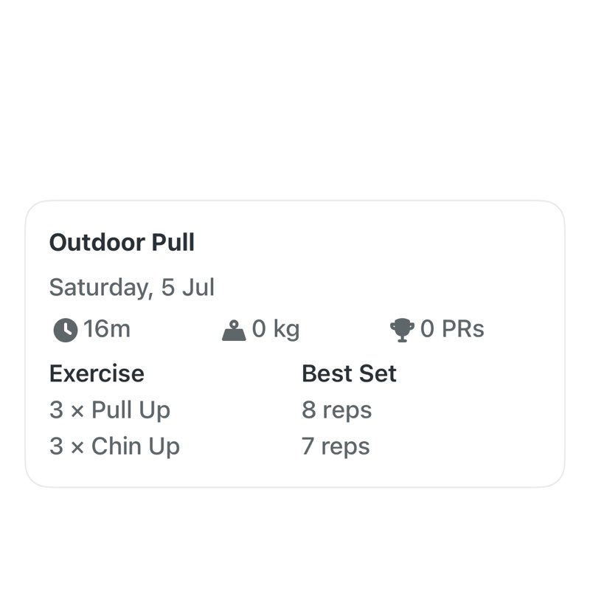
Task: Tap set count 3 beside Pull Up
Action: (56, 410)
